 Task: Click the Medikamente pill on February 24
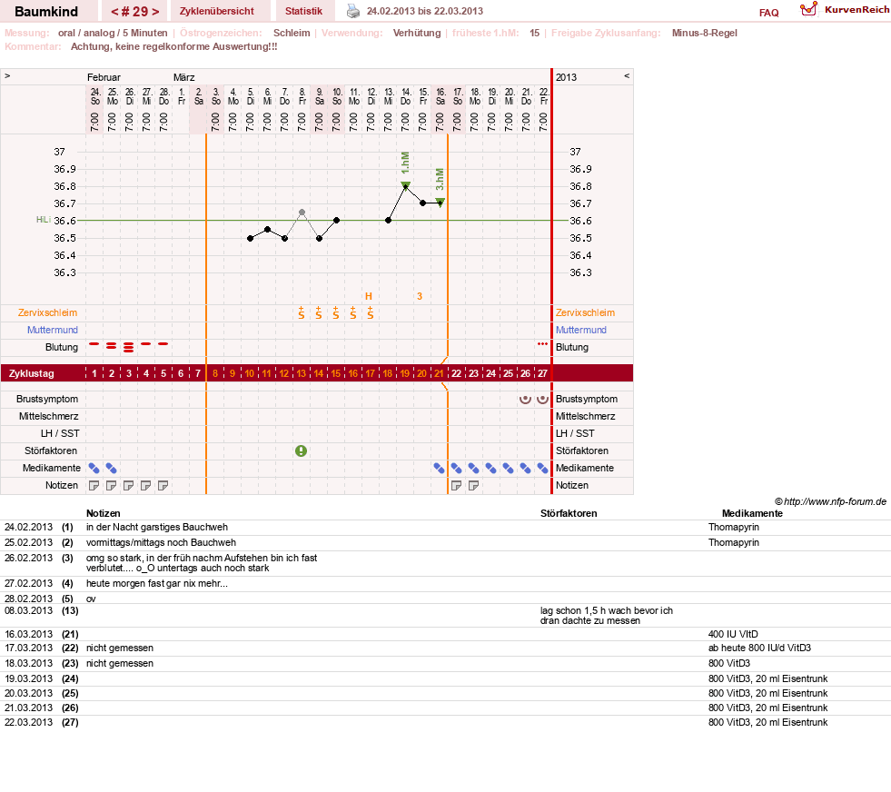tap(94, 468)
